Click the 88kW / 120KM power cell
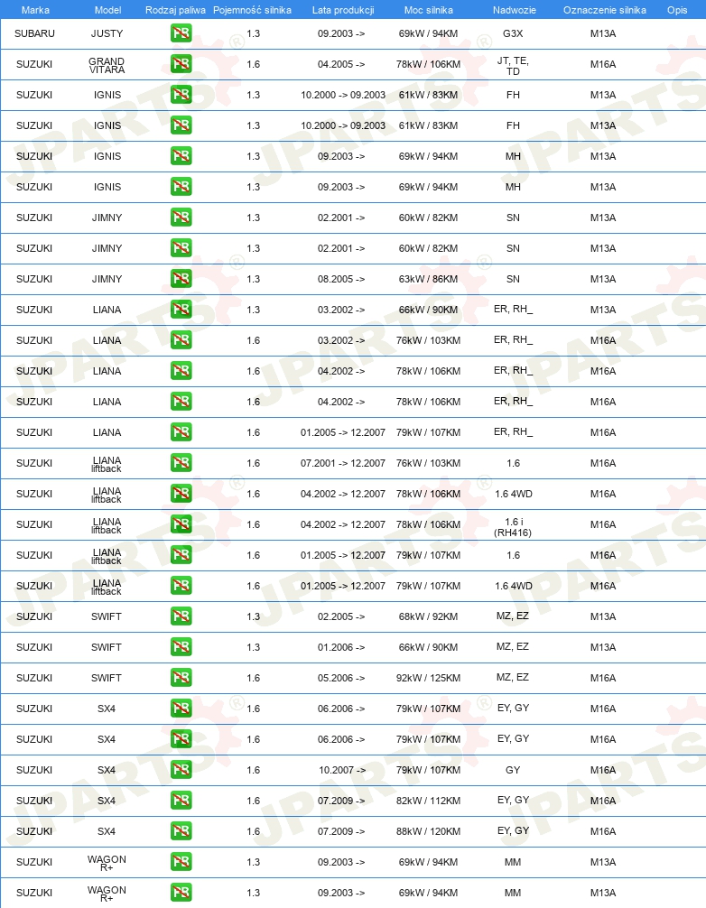The image size is (706, 908). click(429, 831)
